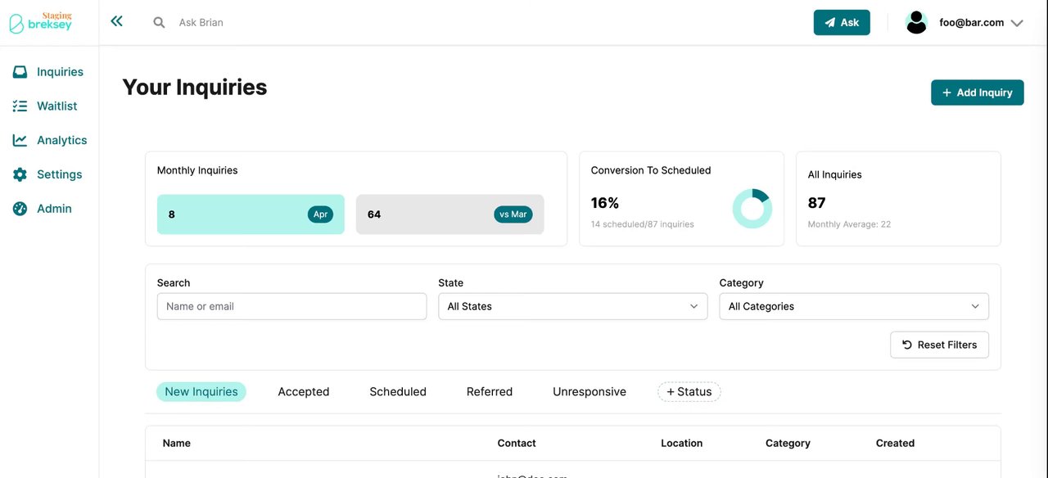Expand the foo@bar.com account menu

1017,23
